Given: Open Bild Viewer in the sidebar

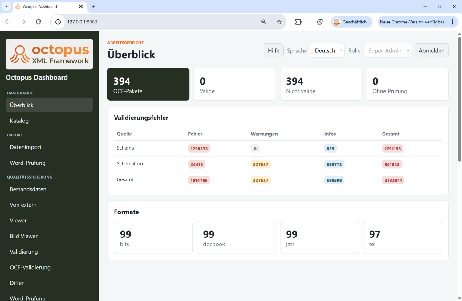Looking at the screenshot, I should tap(49, 236).
